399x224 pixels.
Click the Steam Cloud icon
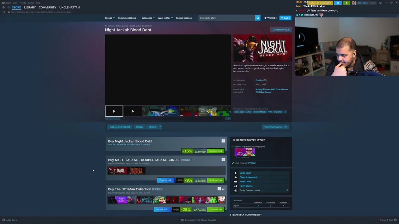coord(236,182)
